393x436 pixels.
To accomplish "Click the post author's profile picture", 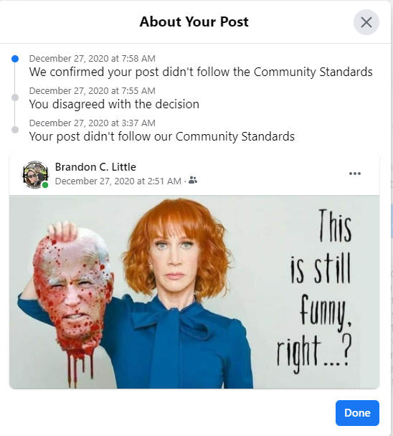I will pos(35,174).
